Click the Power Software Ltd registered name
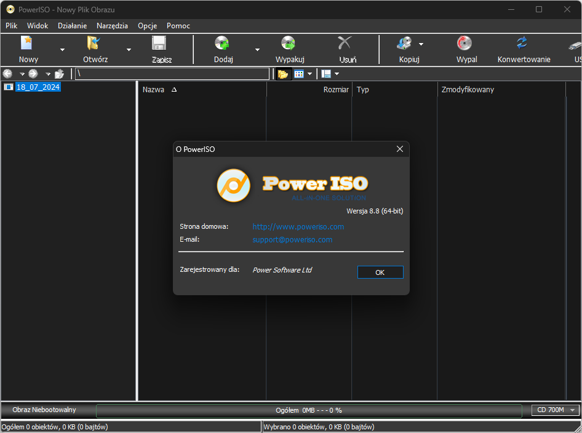 (x=282, y=270)
